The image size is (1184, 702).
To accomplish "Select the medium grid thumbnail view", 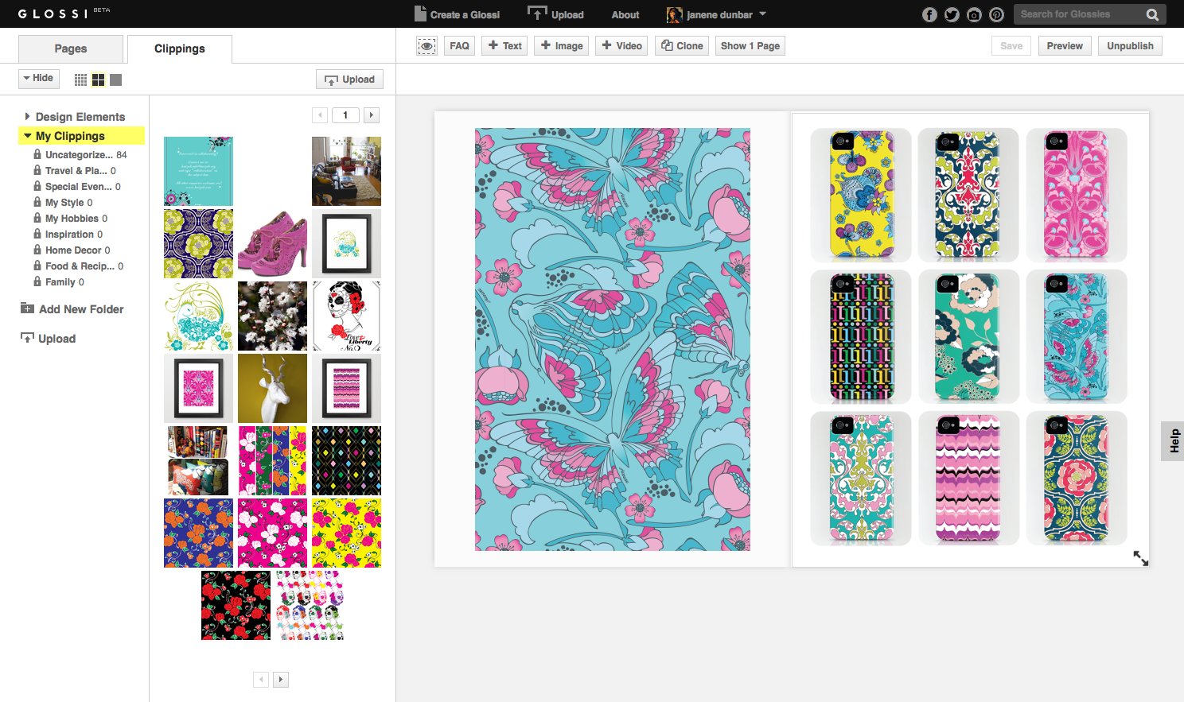I will point(99,80).
